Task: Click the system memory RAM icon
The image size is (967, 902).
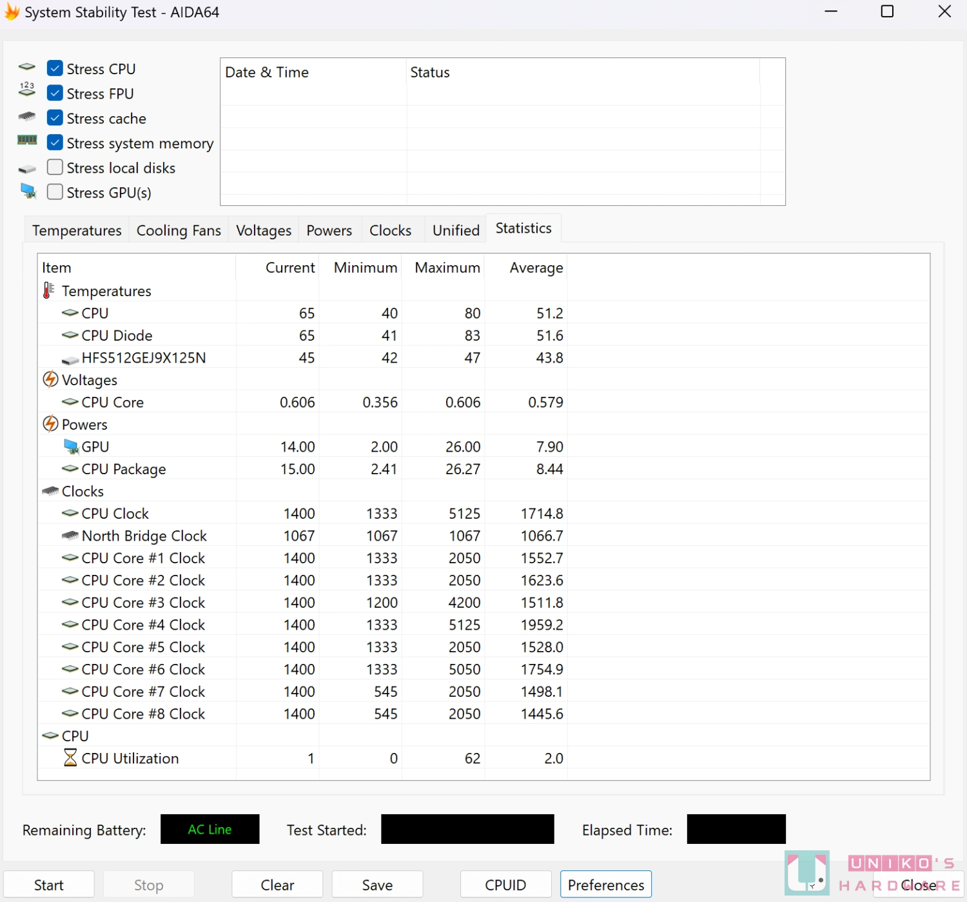Action: 27,140
